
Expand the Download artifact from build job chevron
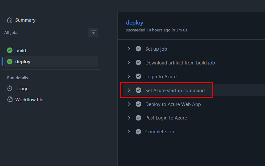[129, 63]
